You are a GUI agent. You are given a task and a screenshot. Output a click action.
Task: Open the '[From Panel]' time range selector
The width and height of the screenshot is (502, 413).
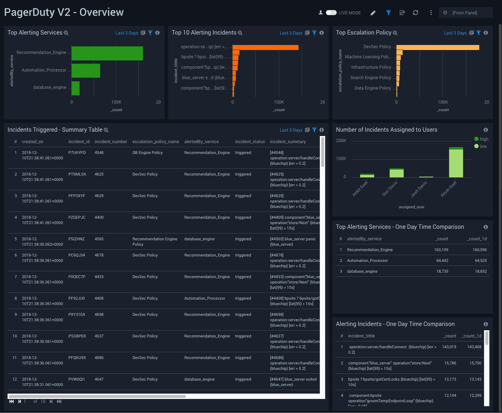click(x=466, y=13)
